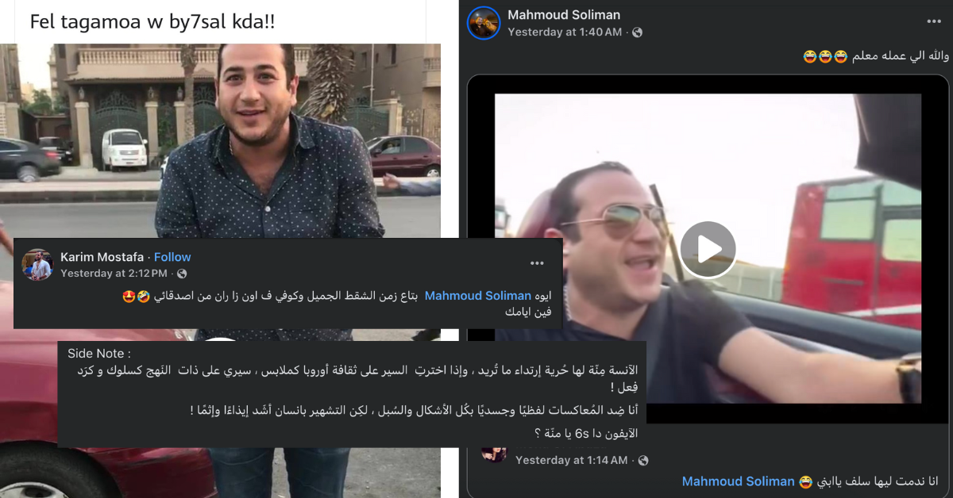Click the Follow link beside Karim Mostafa
953x498 pixels.
[x=172, y=257]
